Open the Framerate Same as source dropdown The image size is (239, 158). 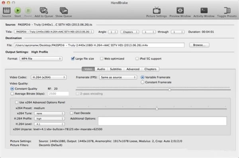pyautogui.click(x=118, y=77)
